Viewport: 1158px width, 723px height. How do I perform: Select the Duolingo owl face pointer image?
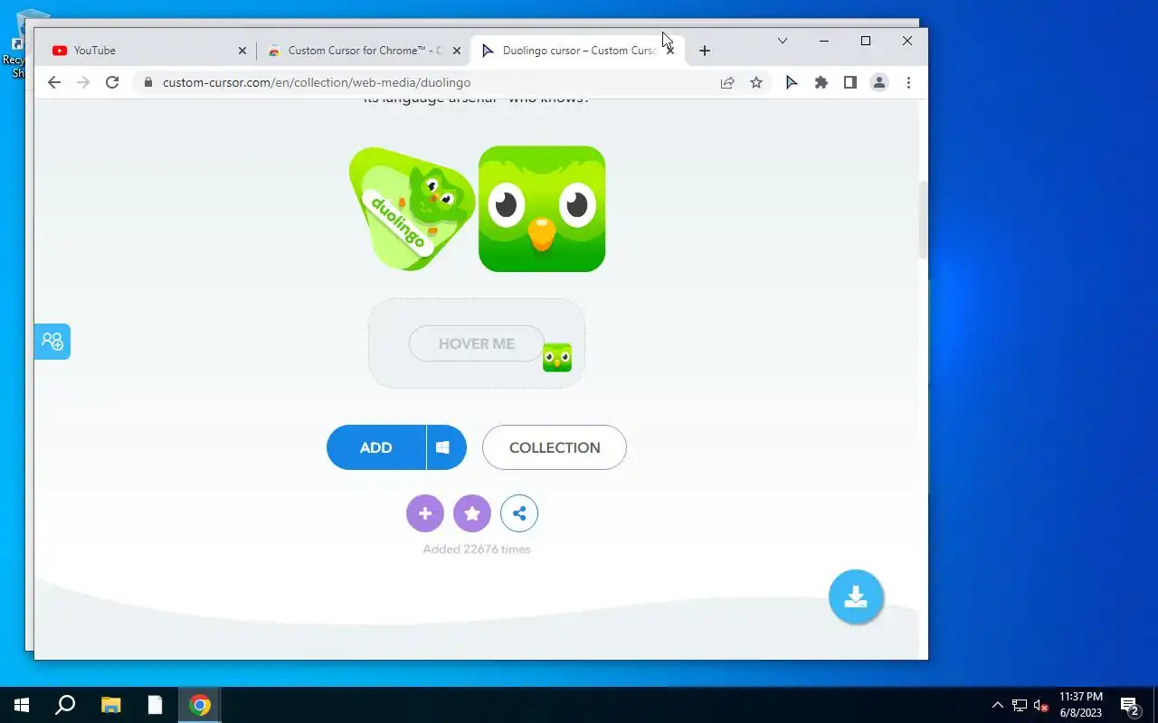(x=542, y=209)
